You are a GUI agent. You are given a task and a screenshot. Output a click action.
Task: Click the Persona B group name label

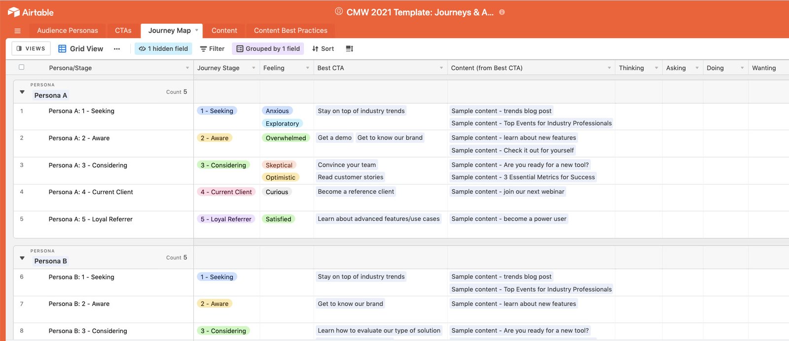click(x=51, y=261)
